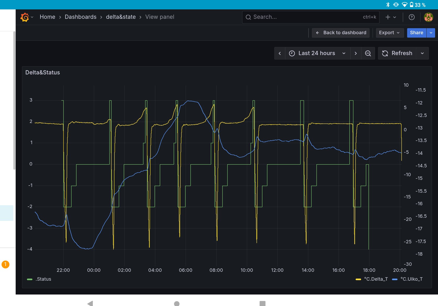The width and height of the screenshot is (438, 306).
Task: Go to delta&state breadcrumb
Action: click(x=121, y=17)
